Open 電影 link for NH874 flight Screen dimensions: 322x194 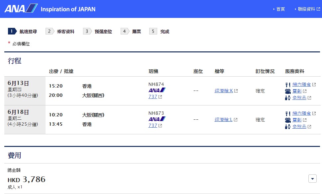click(x=297, y=91)
